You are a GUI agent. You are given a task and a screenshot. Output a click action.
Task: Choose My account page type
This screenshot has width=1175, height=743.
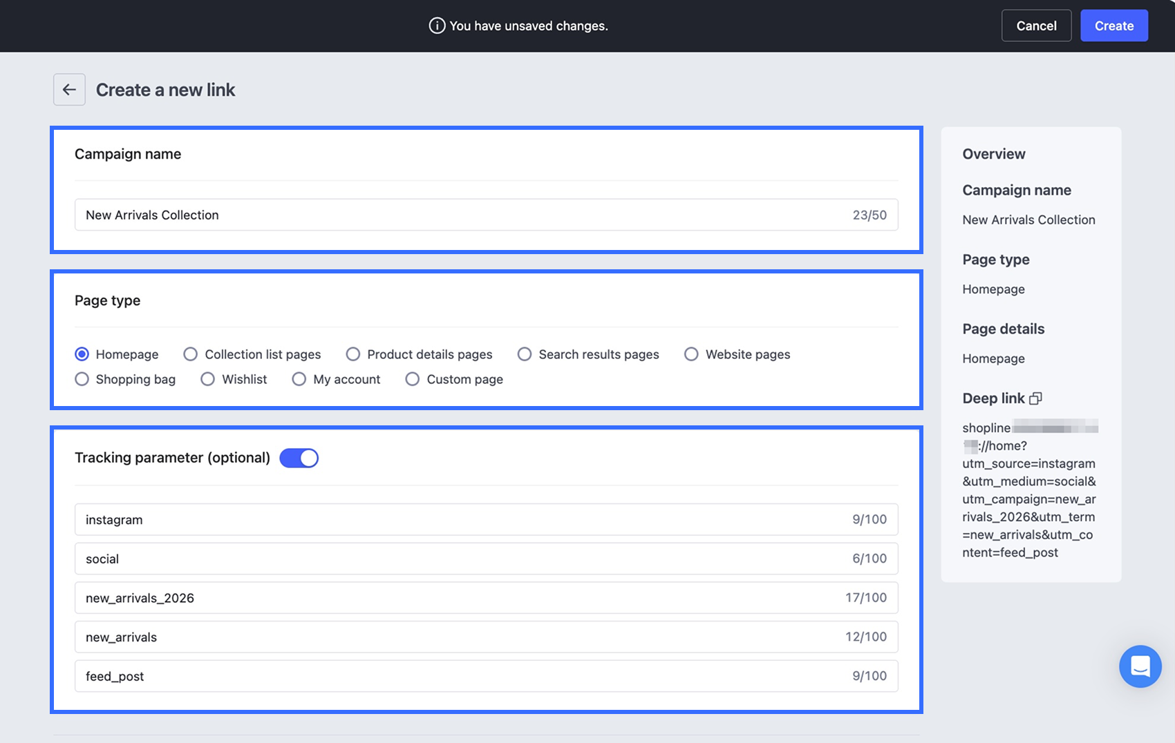coord(299,379)
